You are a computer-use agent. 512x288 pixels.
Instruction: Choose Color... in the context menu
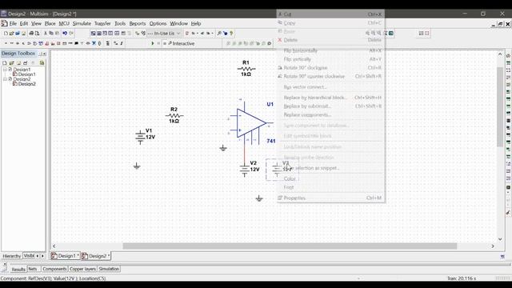[330, 178]
